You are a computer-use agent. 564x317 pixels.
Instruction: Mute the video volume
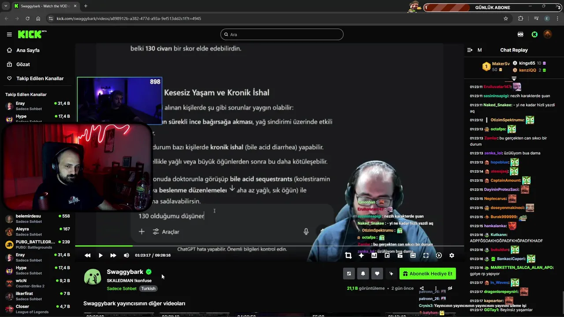tap(126, 255)
